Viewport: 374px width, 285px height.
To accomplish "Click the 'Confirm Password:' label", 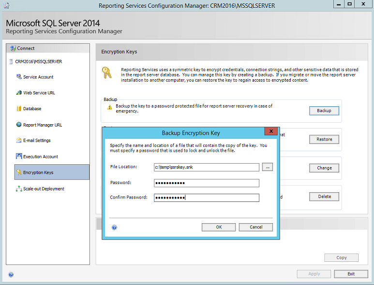I will pyautogui.click(x=129, y=197).
